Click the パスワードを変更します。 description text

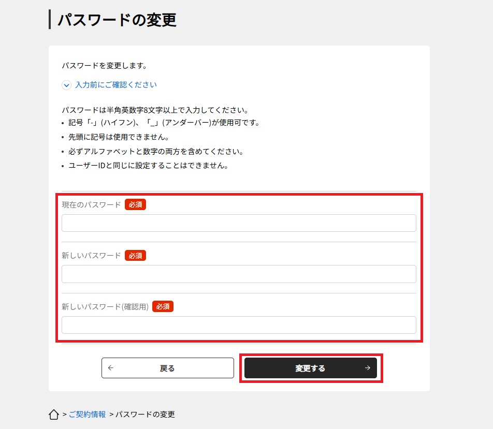pos(105,66)
